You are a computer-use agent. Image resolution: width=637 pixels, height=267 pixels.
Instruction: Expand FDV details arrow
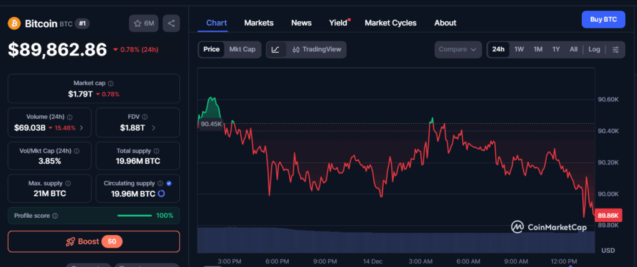(154, 128)
